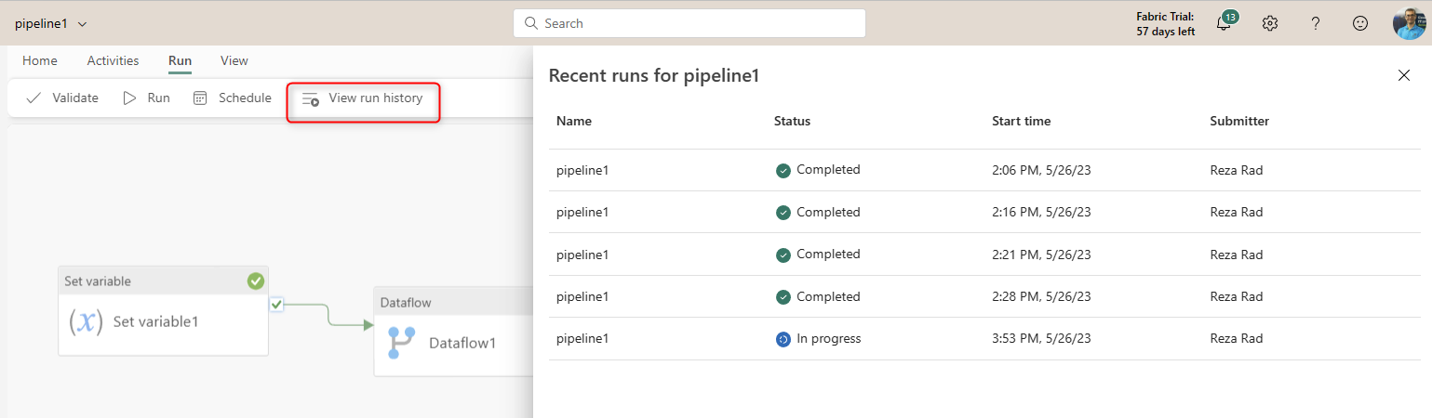Click the Set variable (x) activity icon
This screenshot has height=418, width=1432.
click(x=86, y=322)
